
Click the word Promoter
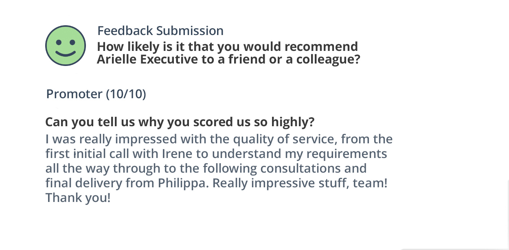tap(74, 94)
